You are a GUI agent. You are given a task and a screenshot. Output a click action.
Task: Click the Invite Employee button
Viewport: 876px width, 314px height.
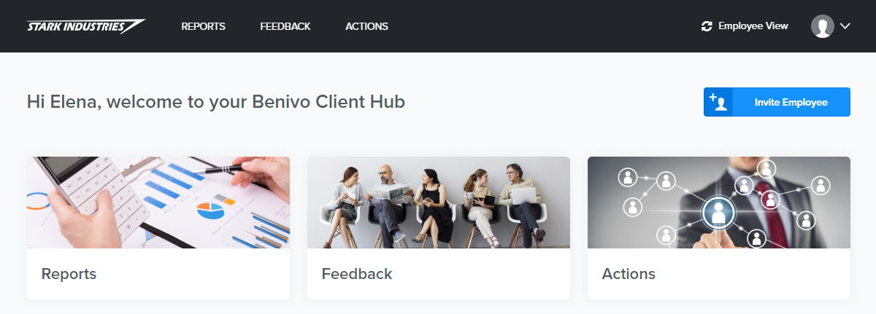777,102
